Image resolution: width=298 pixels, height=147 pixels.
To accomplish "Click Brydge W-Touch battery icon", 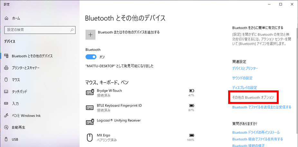I will [x=191, y=91].
